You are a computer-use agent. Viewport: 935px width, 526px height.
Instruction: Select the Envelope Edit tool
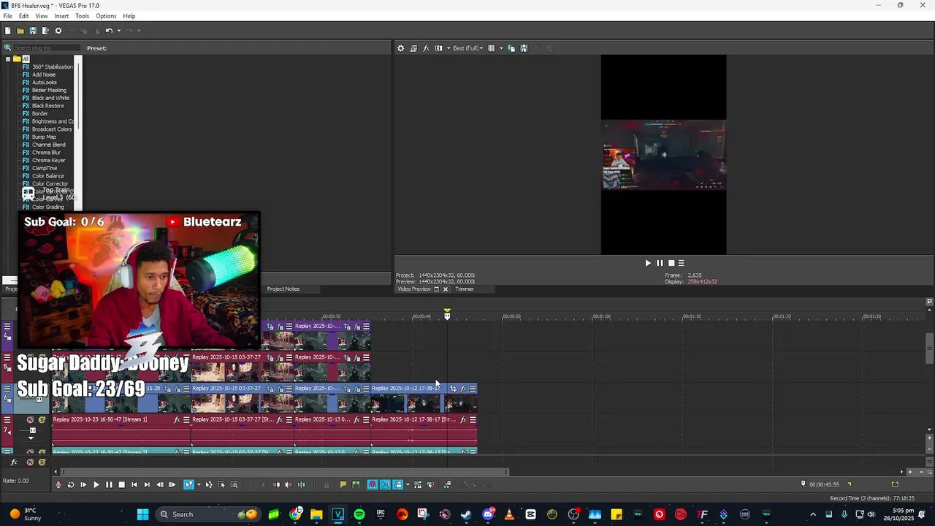tap(209, 484)
